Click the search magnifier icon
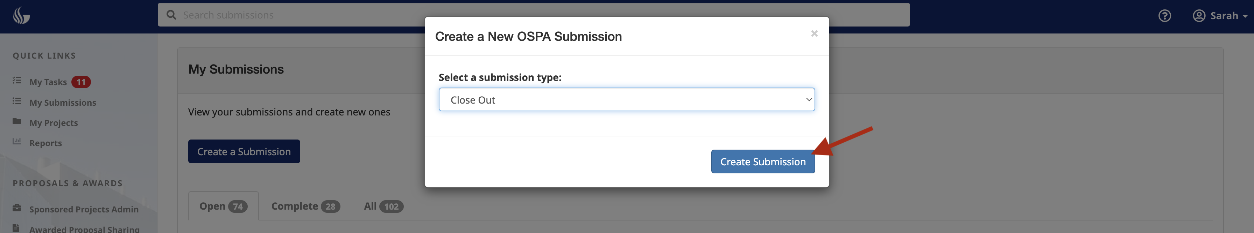This screenshot has width=1254, height=233. pos(171,15)
